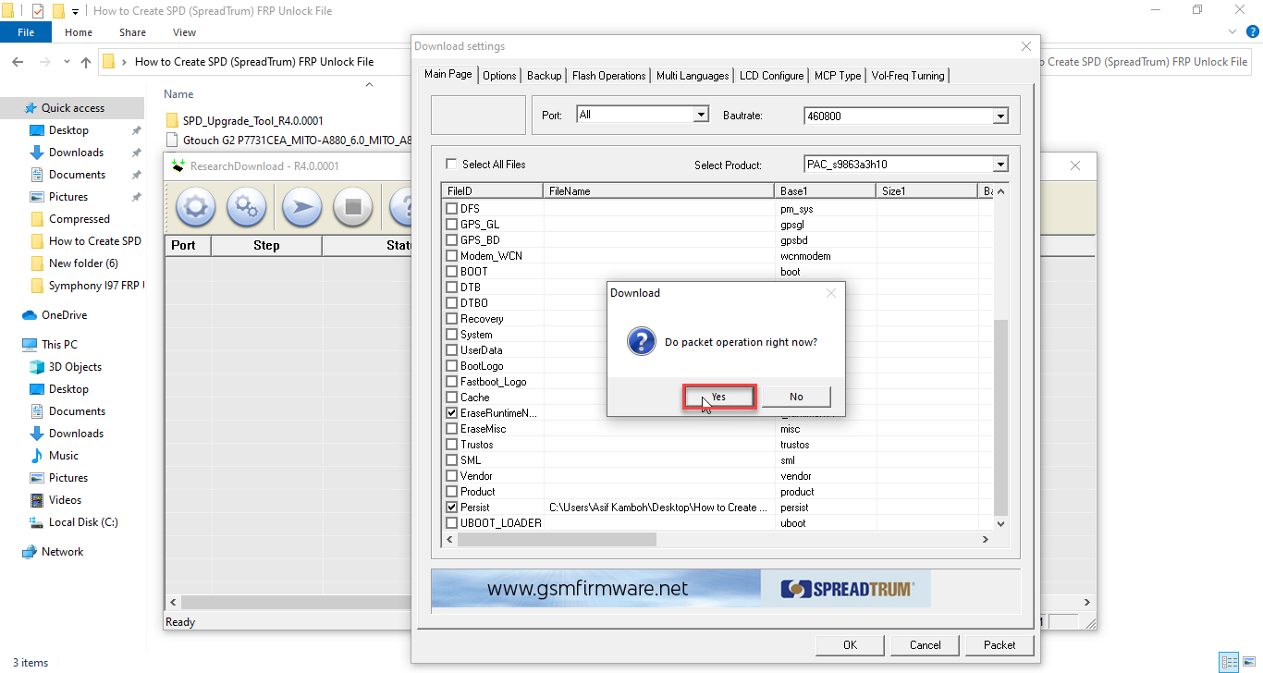This screenshot has height=673, width=1263.
Task: Enable the DFS file checkbox
Action: pyautogui.click(x=452, y=209)
